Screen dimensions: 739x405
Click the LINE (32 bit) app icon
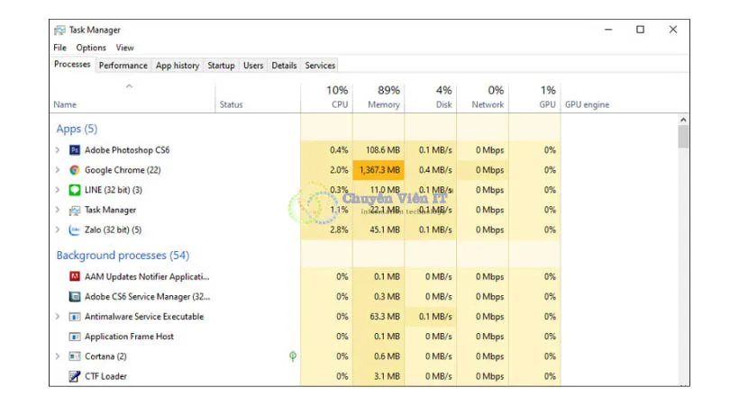(75, 190)
